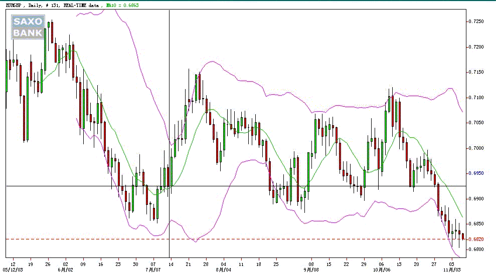Click the 6月/02 month label
This screenshot has height=277, width=496.
point(65,269)
